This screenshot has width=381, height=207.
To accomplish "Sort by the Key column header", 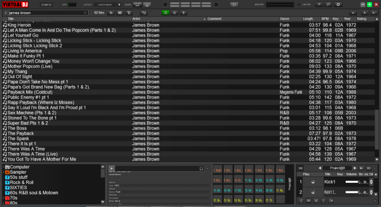I will (x=336, y=19).
